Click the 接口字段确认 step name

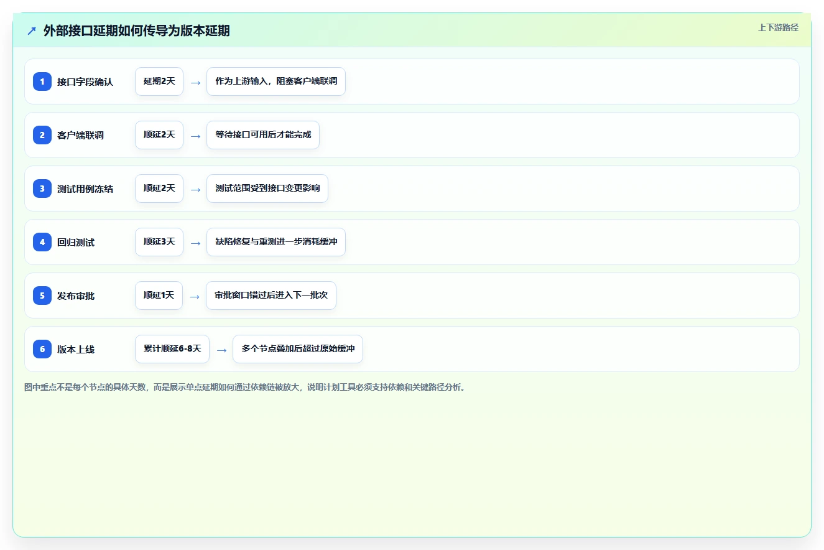[x=85, y=82]
